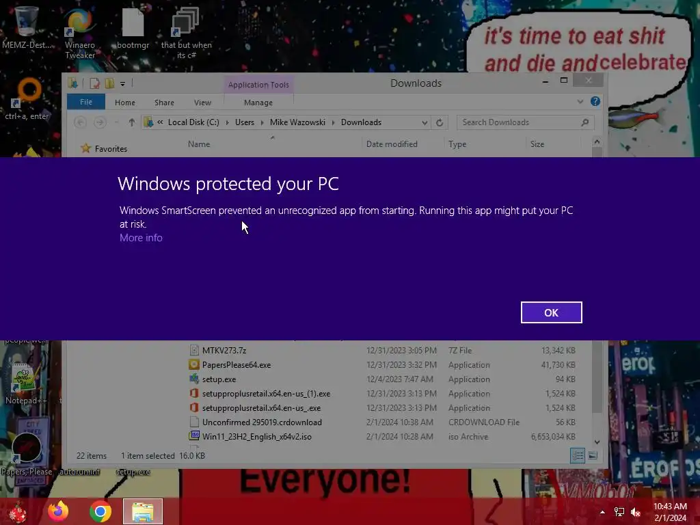Expand the arrow after the Users breadcrumb
The width and height of the screenshot is (700, 525).
click(262, 123)
